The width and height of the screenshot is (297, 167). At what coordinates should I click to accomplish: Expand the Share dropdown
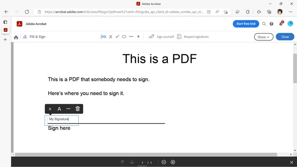[x=264, y=37]
